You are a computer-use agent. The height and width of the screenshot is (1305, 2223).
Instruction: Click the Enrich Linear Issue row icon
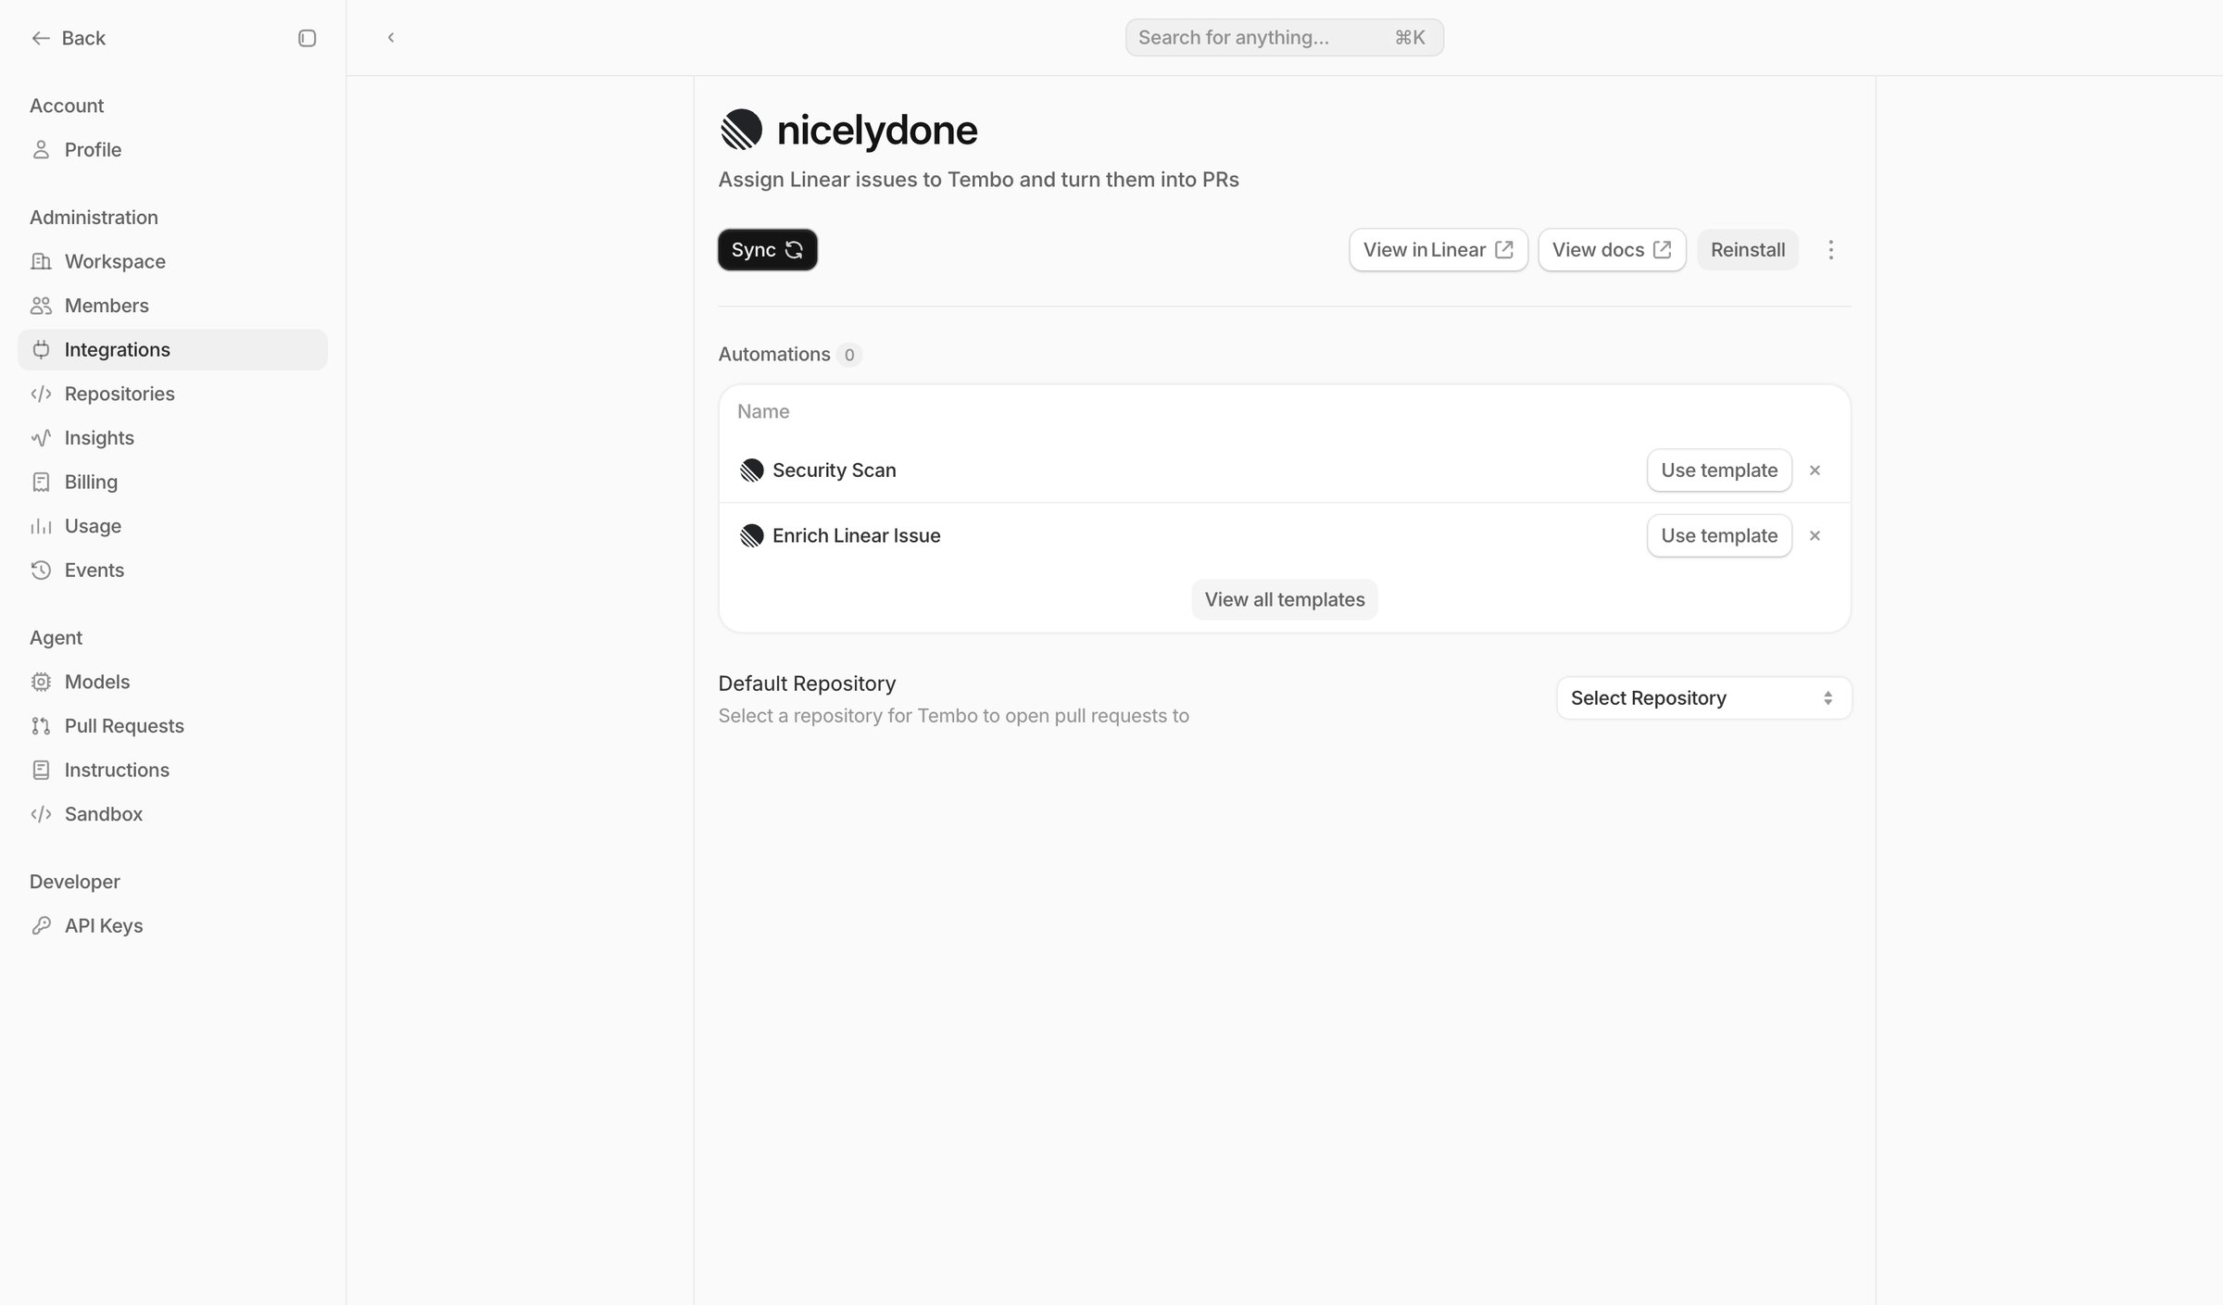[x=751, y=536]
